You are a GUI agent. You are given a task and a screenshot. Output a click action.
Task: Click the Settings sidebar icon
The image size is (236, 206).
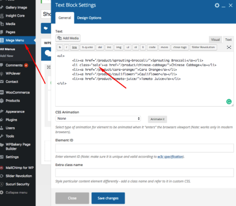2,157
